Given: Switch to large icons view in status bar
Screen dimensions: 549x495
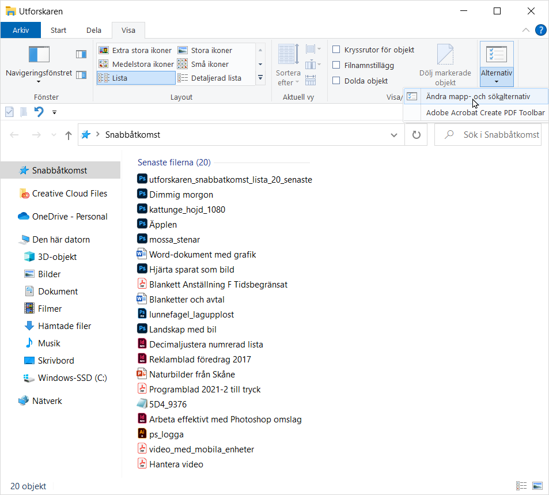Looking at the screenshot, I should click(x=537, y=486).
